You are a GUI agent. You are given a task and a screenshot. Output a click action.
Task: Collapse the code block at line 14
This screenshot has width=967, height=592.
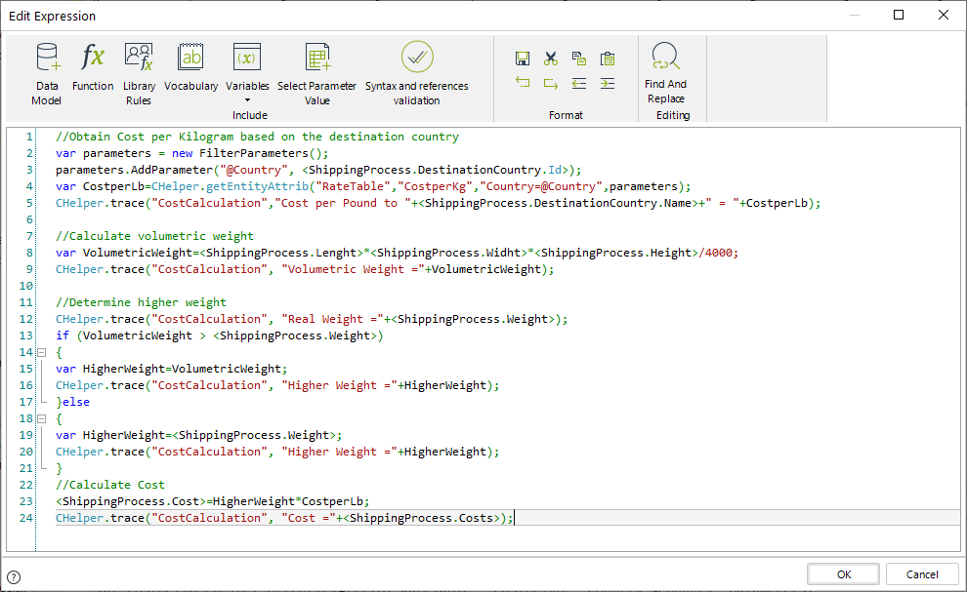42,352
